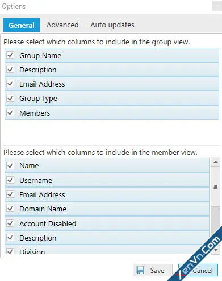Toggle member view Email Address checkbox

pos(10,194)
